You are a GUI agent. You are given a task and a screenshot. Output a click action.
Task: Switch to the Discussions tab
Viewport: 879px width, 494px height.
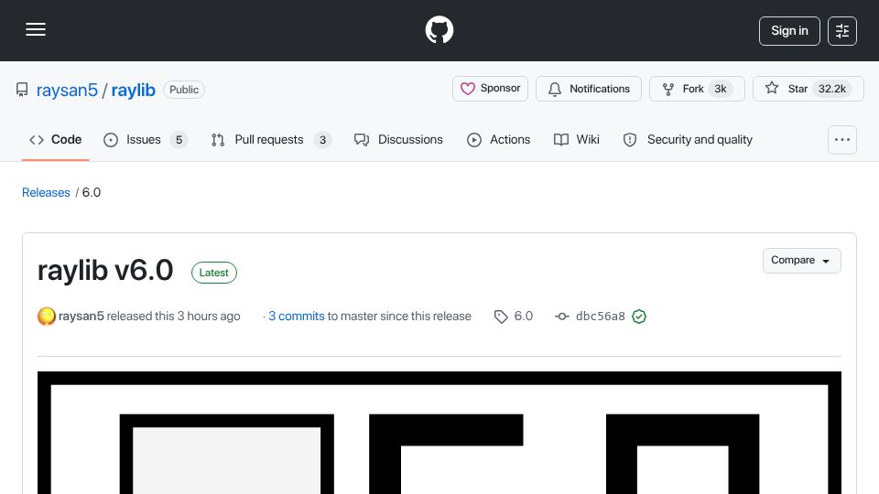pyautogui.click(x=398, y=139)
